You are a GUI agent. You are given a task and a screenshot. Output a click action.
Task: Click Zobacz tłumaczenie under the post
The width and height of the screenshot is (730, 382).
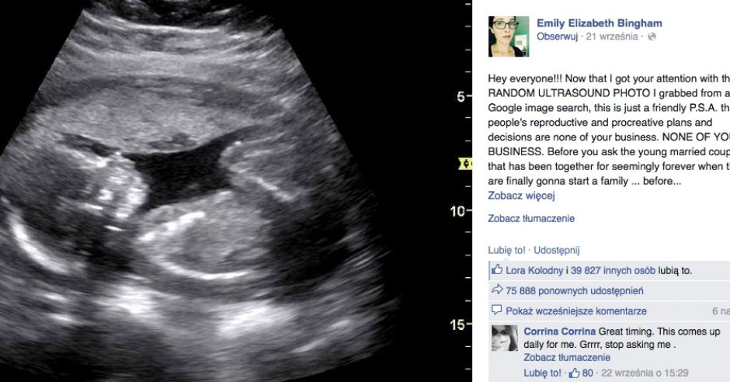tap(530, 218)
